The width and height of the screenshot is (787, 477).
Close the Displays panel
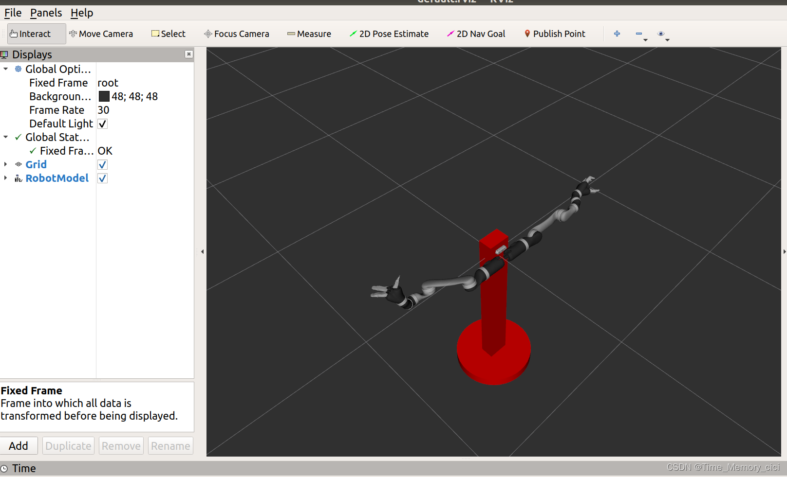click(189, 54)
